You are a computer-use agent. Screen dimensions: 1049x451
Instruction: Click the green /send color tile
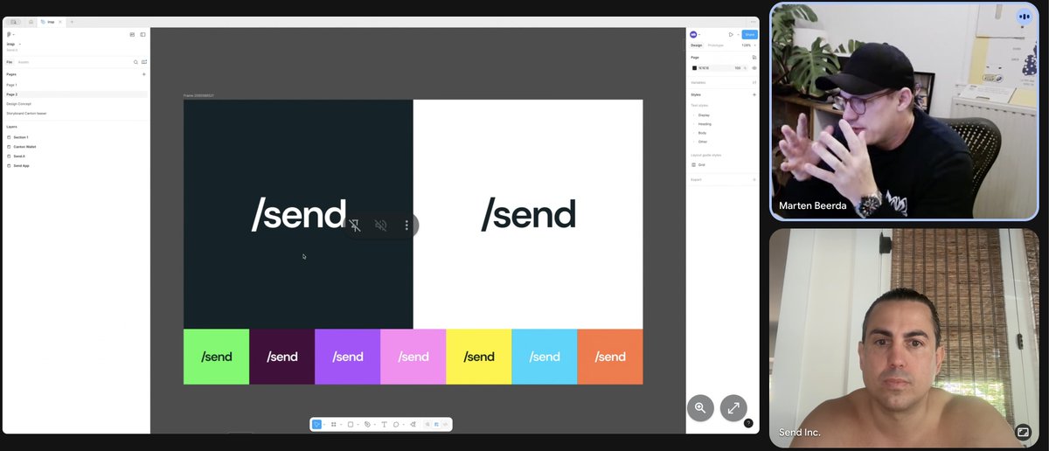coord(216,357)
